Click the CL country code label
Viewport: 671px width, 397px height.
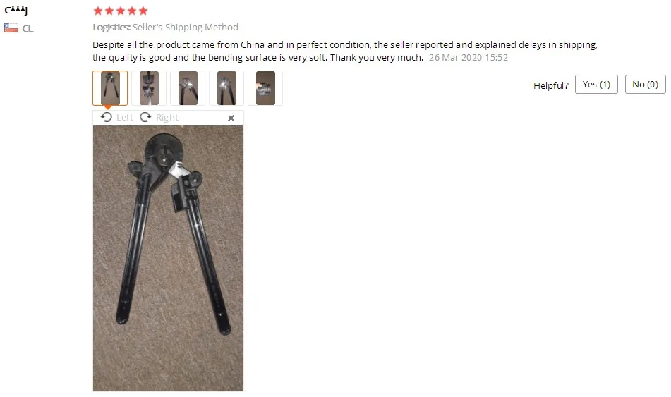28,29
